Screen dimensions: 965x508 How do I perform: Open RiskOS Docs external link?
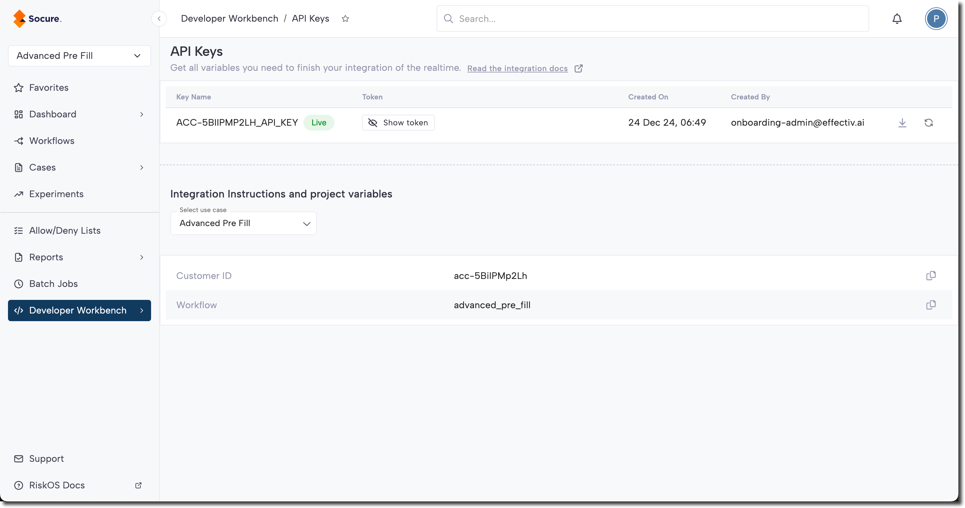pos(57,485)
